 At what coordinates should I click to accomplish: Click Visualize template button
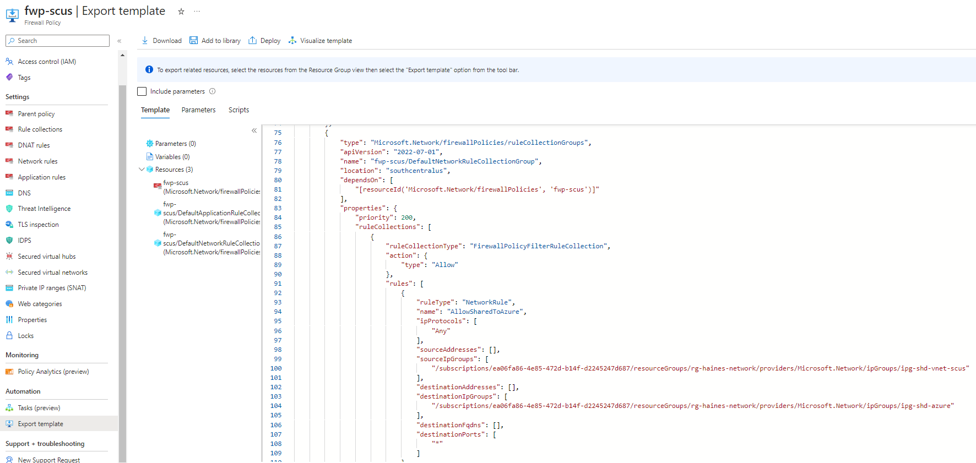tap(321, 40)
